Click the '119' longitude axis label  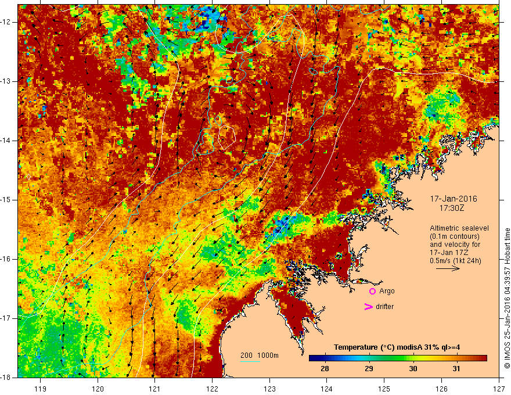pyautogui.click(x=41, y=389)
